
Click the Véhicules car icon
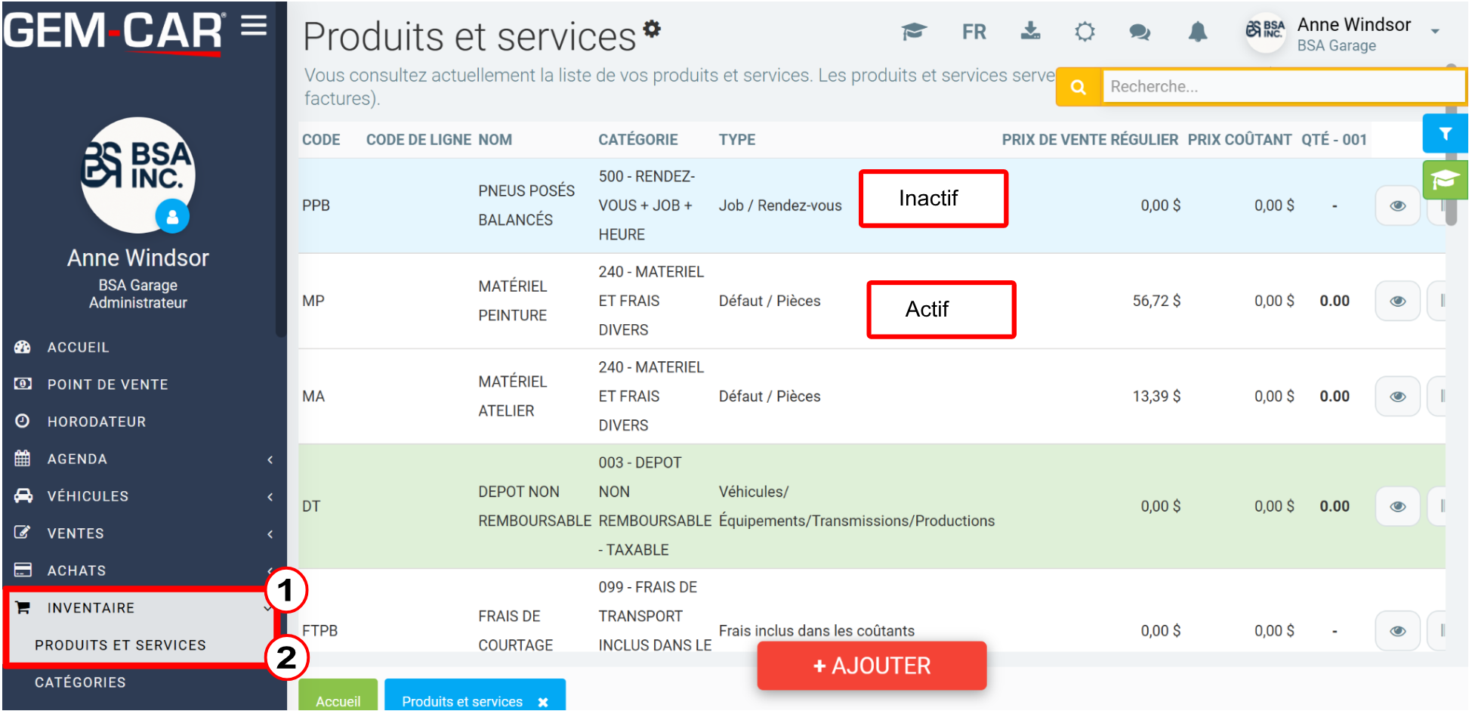point(23,496)
